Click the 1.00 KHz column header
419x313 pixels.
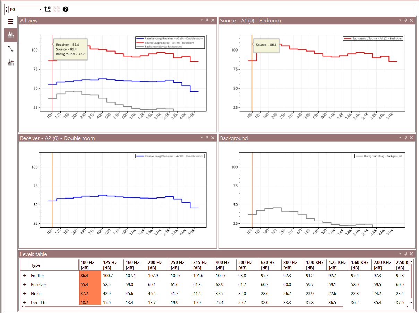tap(315, 265)
